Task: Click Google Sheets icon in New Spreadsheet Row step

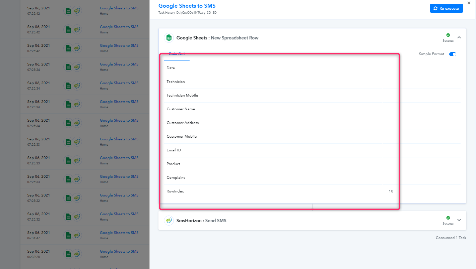Action: (x=169, y=38)
